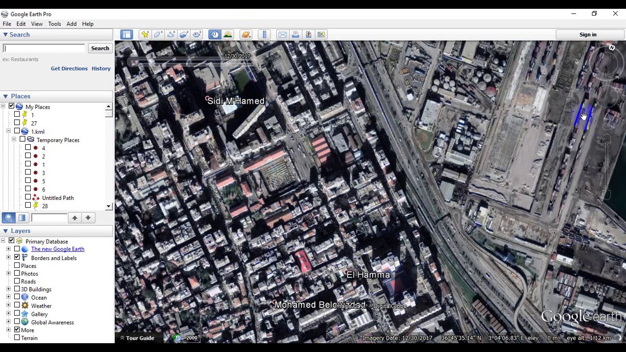Click the Search button

[x=100, y=48]
